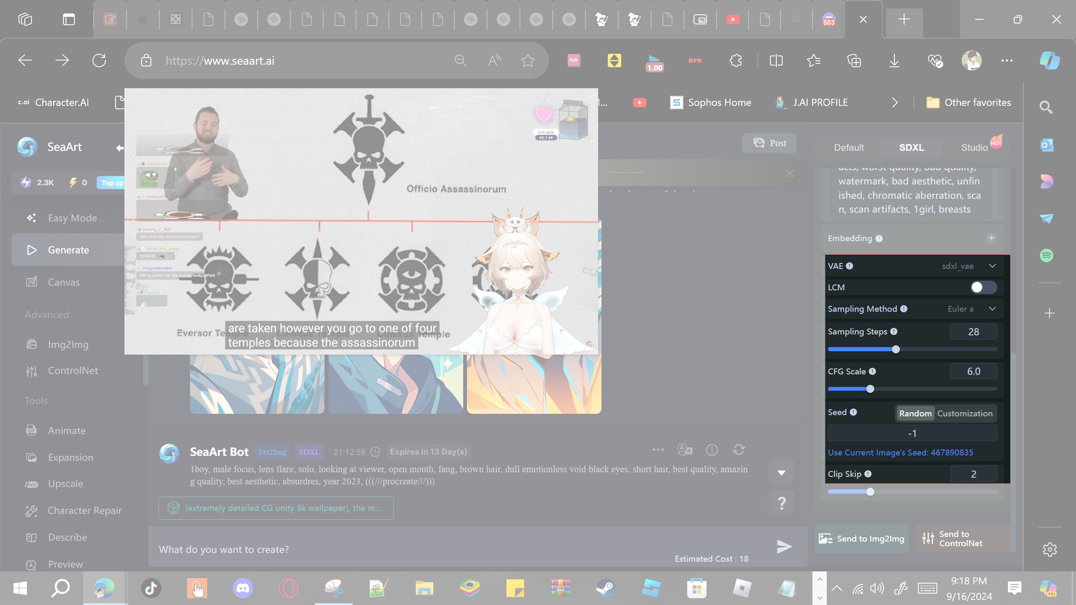Image resolution: width=1076 pixels, height=605 pixels.
Task: Open the extremely detailed CG model tag
Action: 276,508
